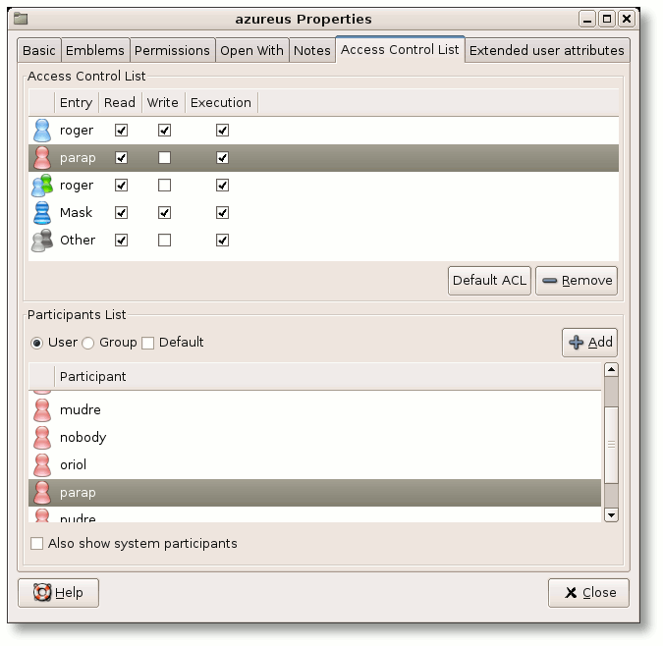663x646 pixels.
Task: Select the Group radio button
Action: pos(88,343)
